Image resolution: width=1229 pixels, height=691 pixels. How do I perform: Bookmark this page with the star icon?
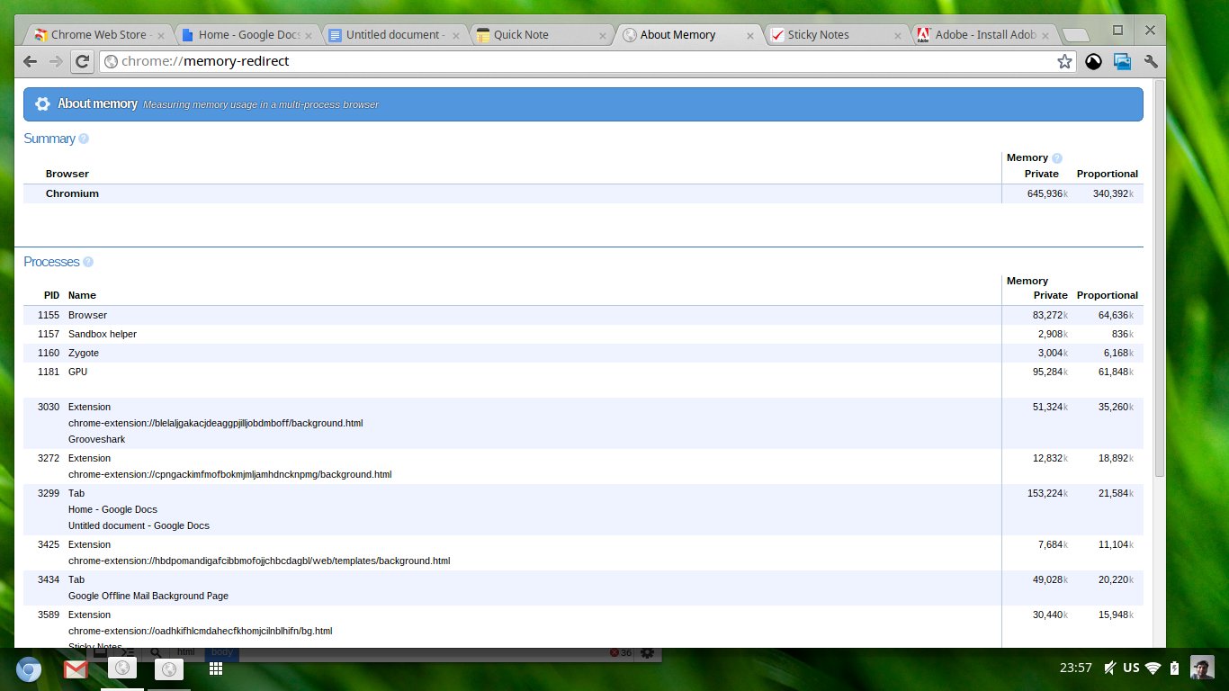[x=1064, y=61]
